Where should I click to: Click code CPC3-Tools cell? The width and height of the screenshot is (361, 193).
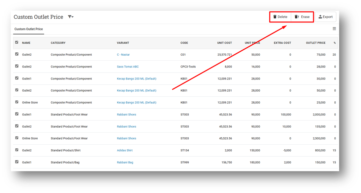pos(188,66)
